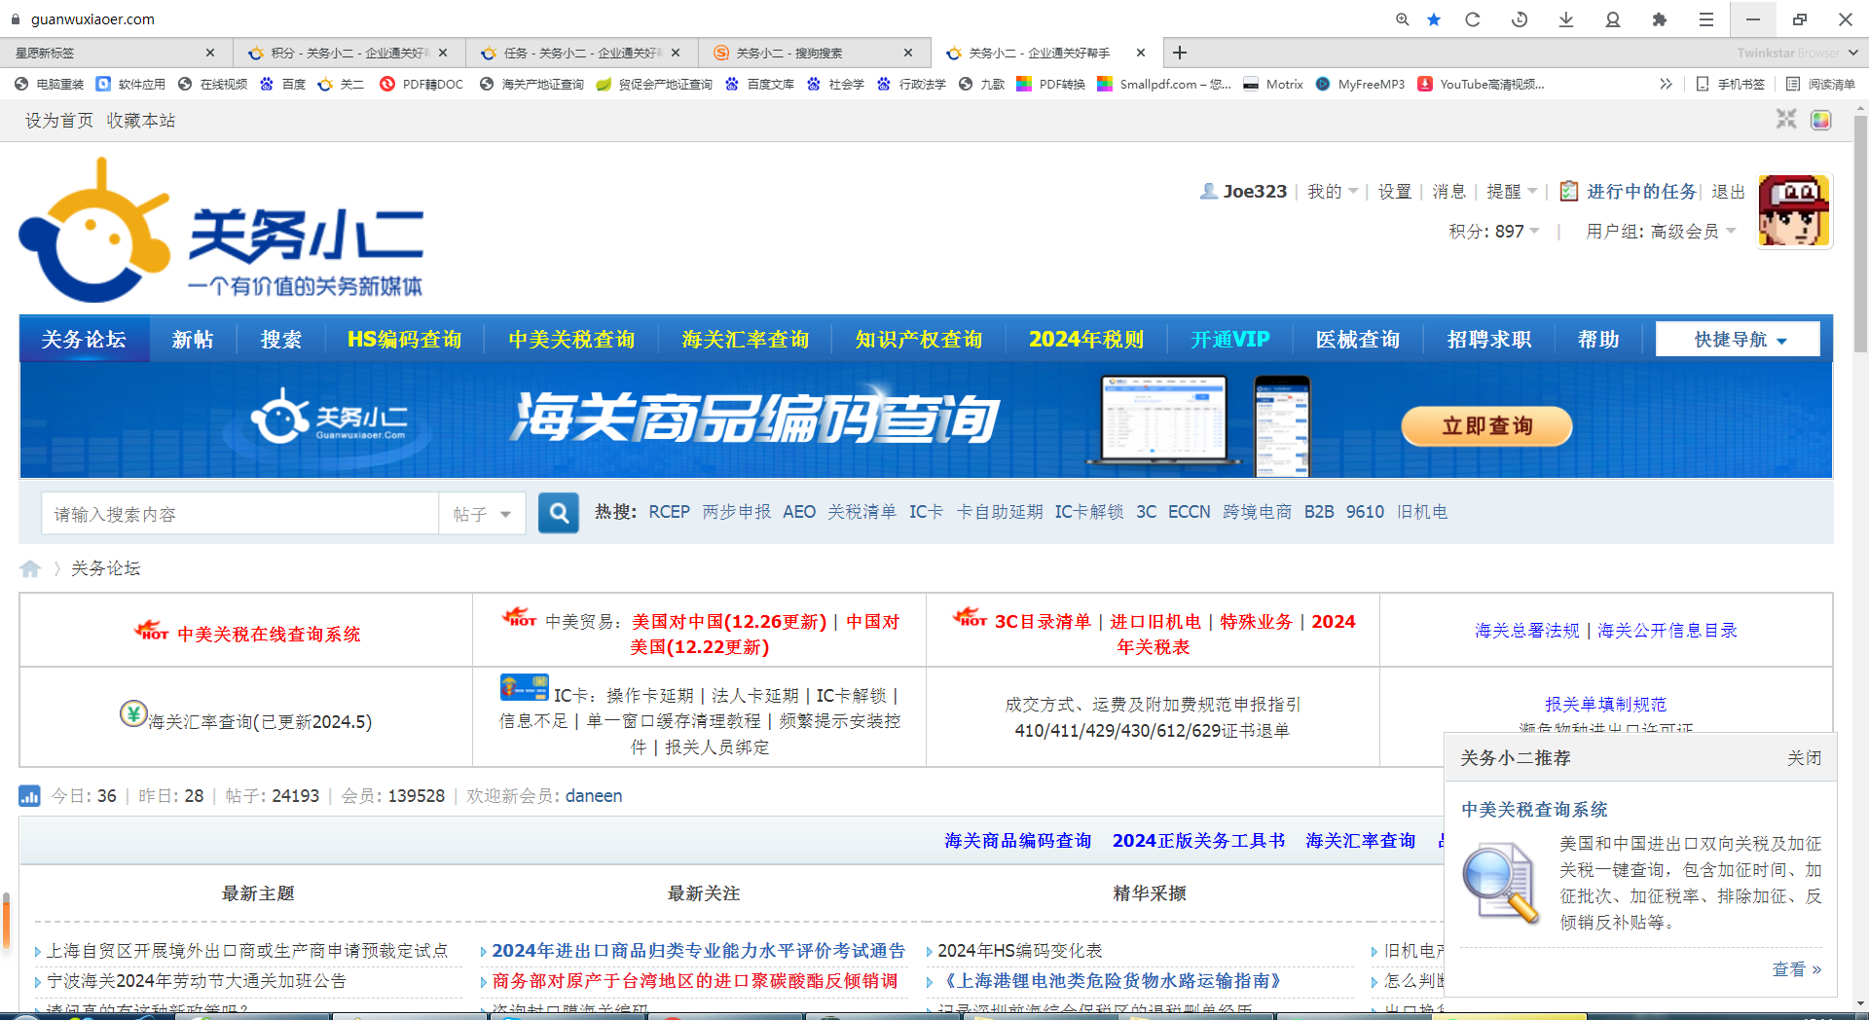Open browser history clock icon
The image size is (1869, 1020).
pyautogui.click(x=1520, y=19)
